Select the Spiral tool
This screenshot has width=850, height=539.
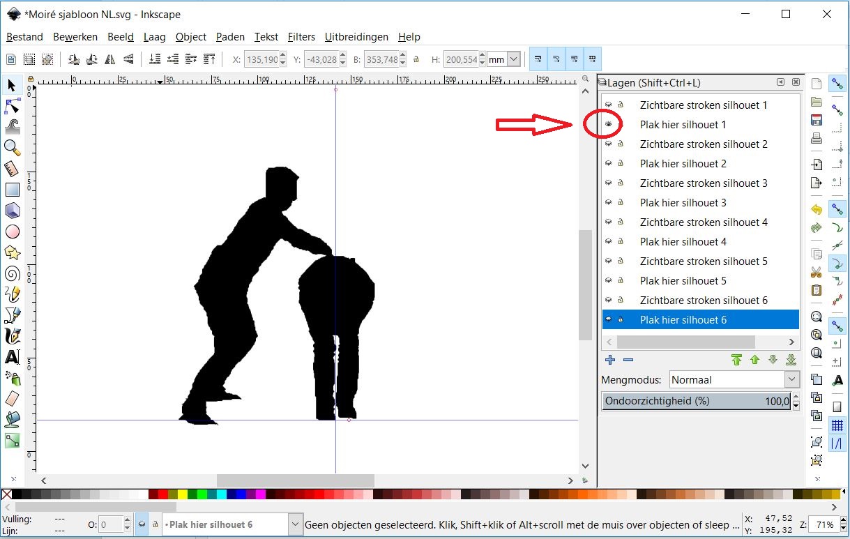pyautogui.click(x=13, y=273)
